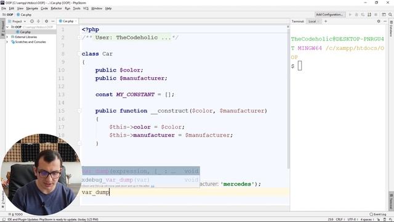Select var_dump(expression) completion suggestion
Image resolution: width=394 pixels, height=222 pixels.
click(x=141, y=171)
